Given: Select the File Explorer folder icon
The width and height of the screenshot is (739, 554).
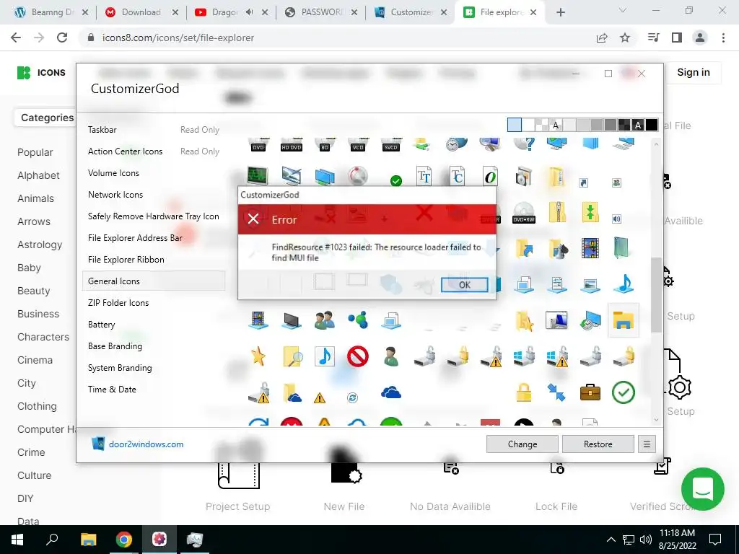Looking at the screenshot, I should coord(623,320).
